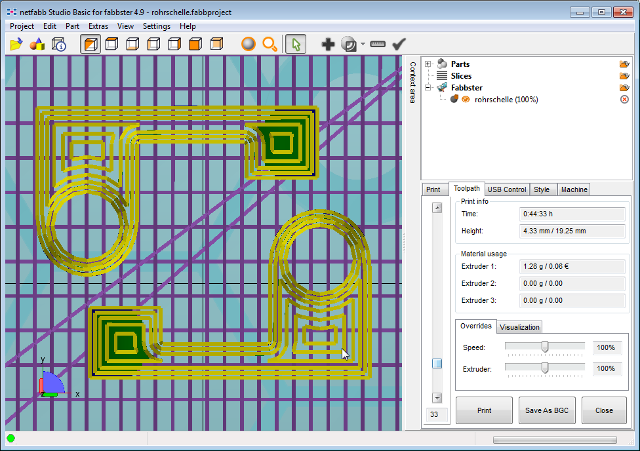Click the layer number input showing 33
This screenshot has width=640, height=451.
pos(436,414)
